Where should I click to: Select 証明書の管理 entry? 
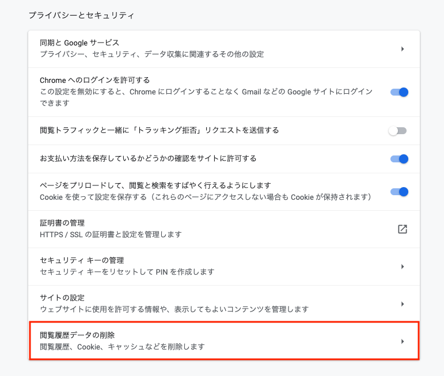pyautogui.click(x=224, y=229)
